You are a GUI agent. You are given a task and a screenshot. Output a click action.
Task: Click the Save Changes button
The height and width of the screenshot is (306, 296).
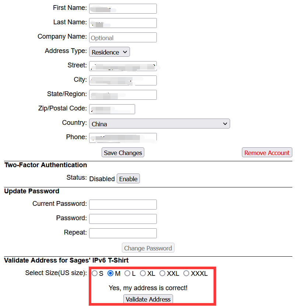pyautogui.click(x=123, y=152)
